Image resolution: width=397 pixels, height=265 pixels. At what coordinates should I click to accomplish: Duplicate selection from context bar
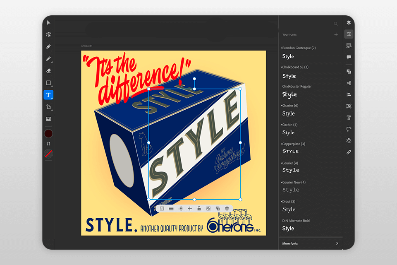point(218,208)
